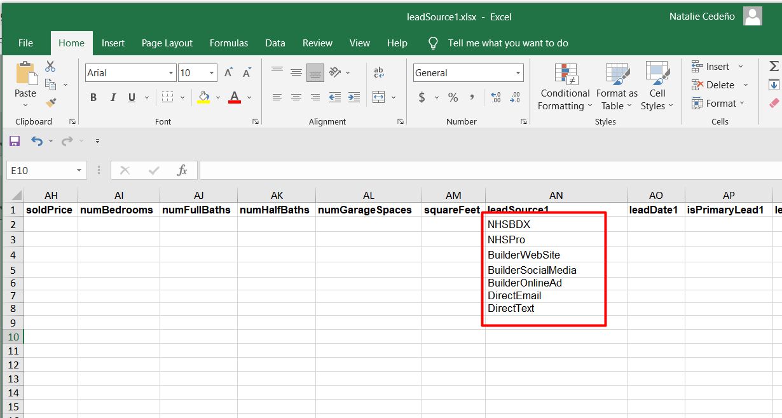Click the Percent Style icon
782x418 pixels.
pos(453,97)
